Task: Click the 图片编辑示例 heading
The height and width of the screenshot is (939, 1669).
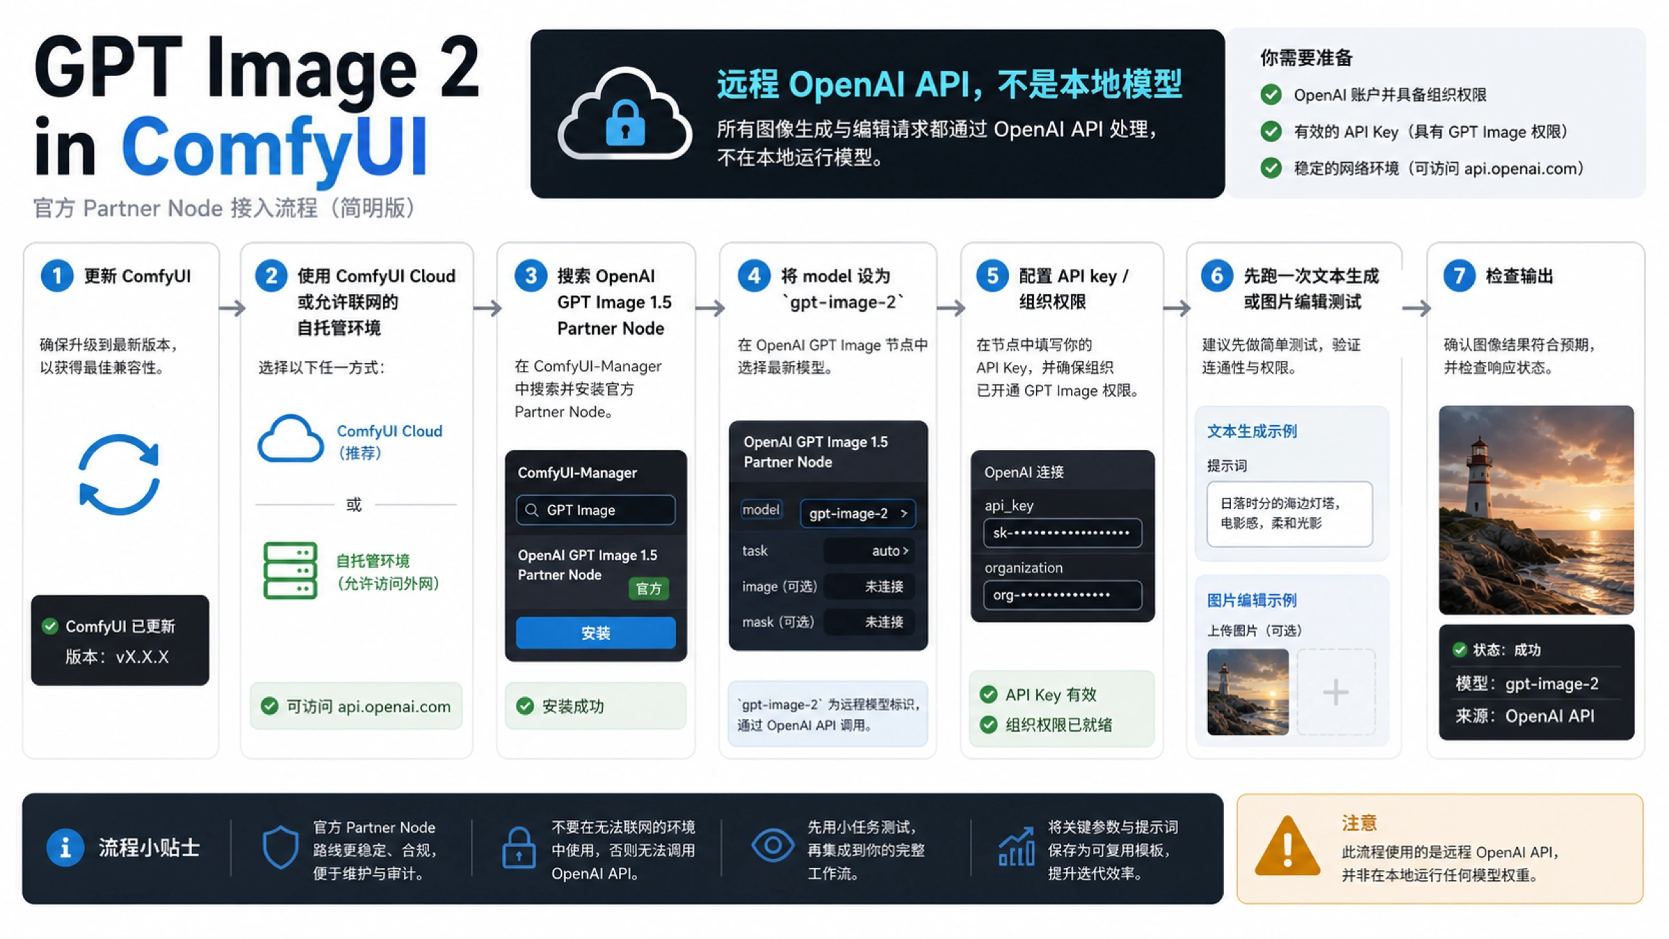Action: [1252, 600]
